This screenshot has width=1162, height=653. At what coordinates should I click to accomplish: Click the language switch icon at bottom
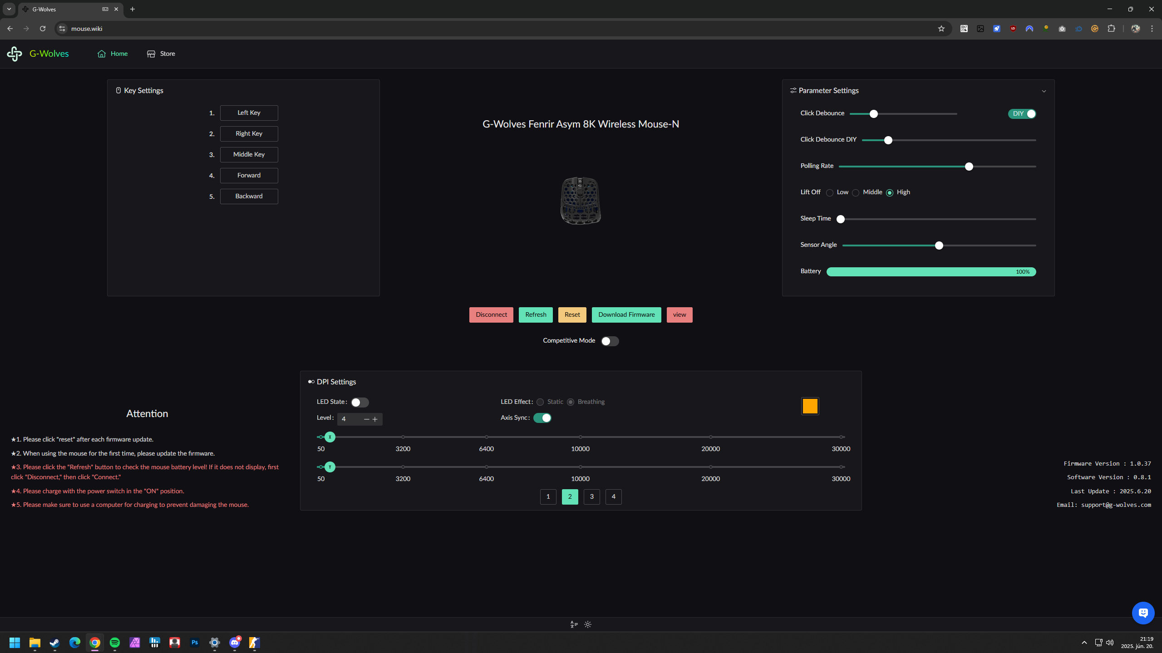click(x=574, y=624)
